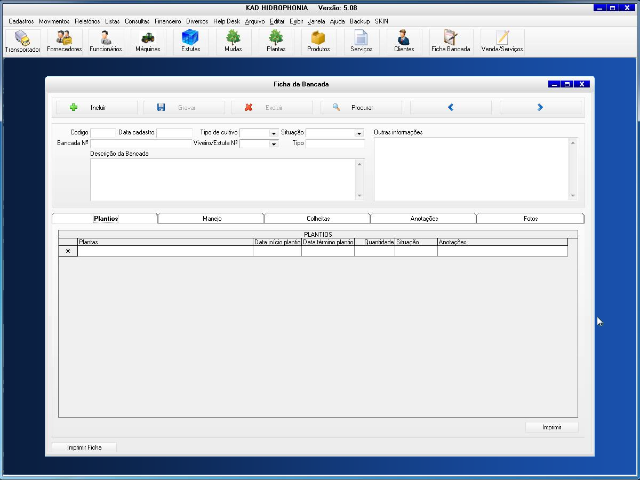Open the Produtos box icon

pyautogui.click(x=318, y=42)
